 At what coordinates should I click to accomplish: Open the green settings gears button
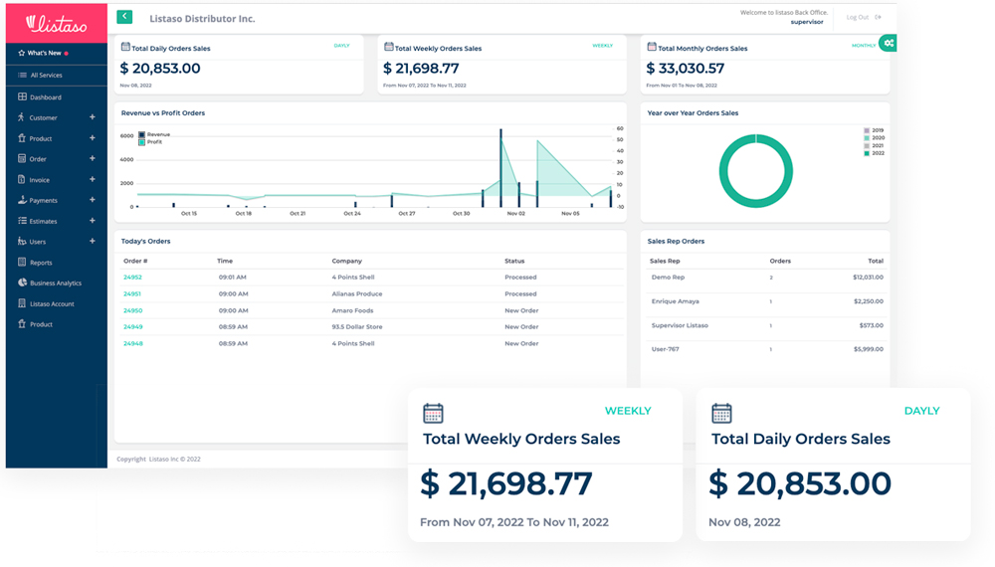point(889,43)
